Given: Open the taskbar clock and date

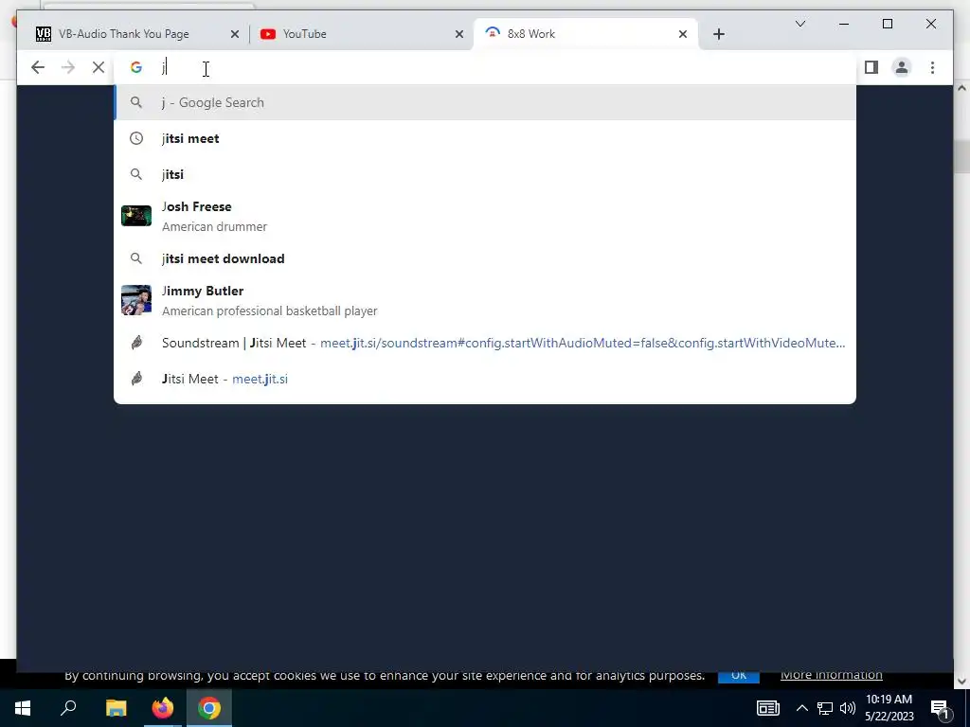Looking at the screenshot, I should (x=889, y=708).
